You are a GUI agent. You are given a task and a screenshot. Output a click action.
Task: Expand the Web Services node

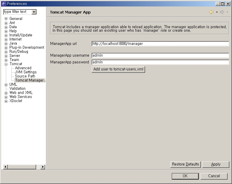[6, 97]
